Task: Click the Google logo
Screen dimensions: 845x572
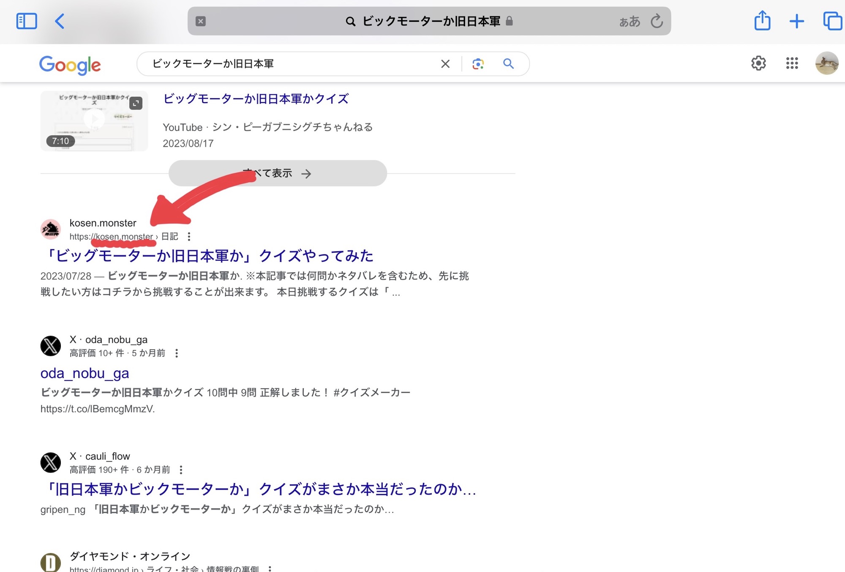Action: coord(70,65)
